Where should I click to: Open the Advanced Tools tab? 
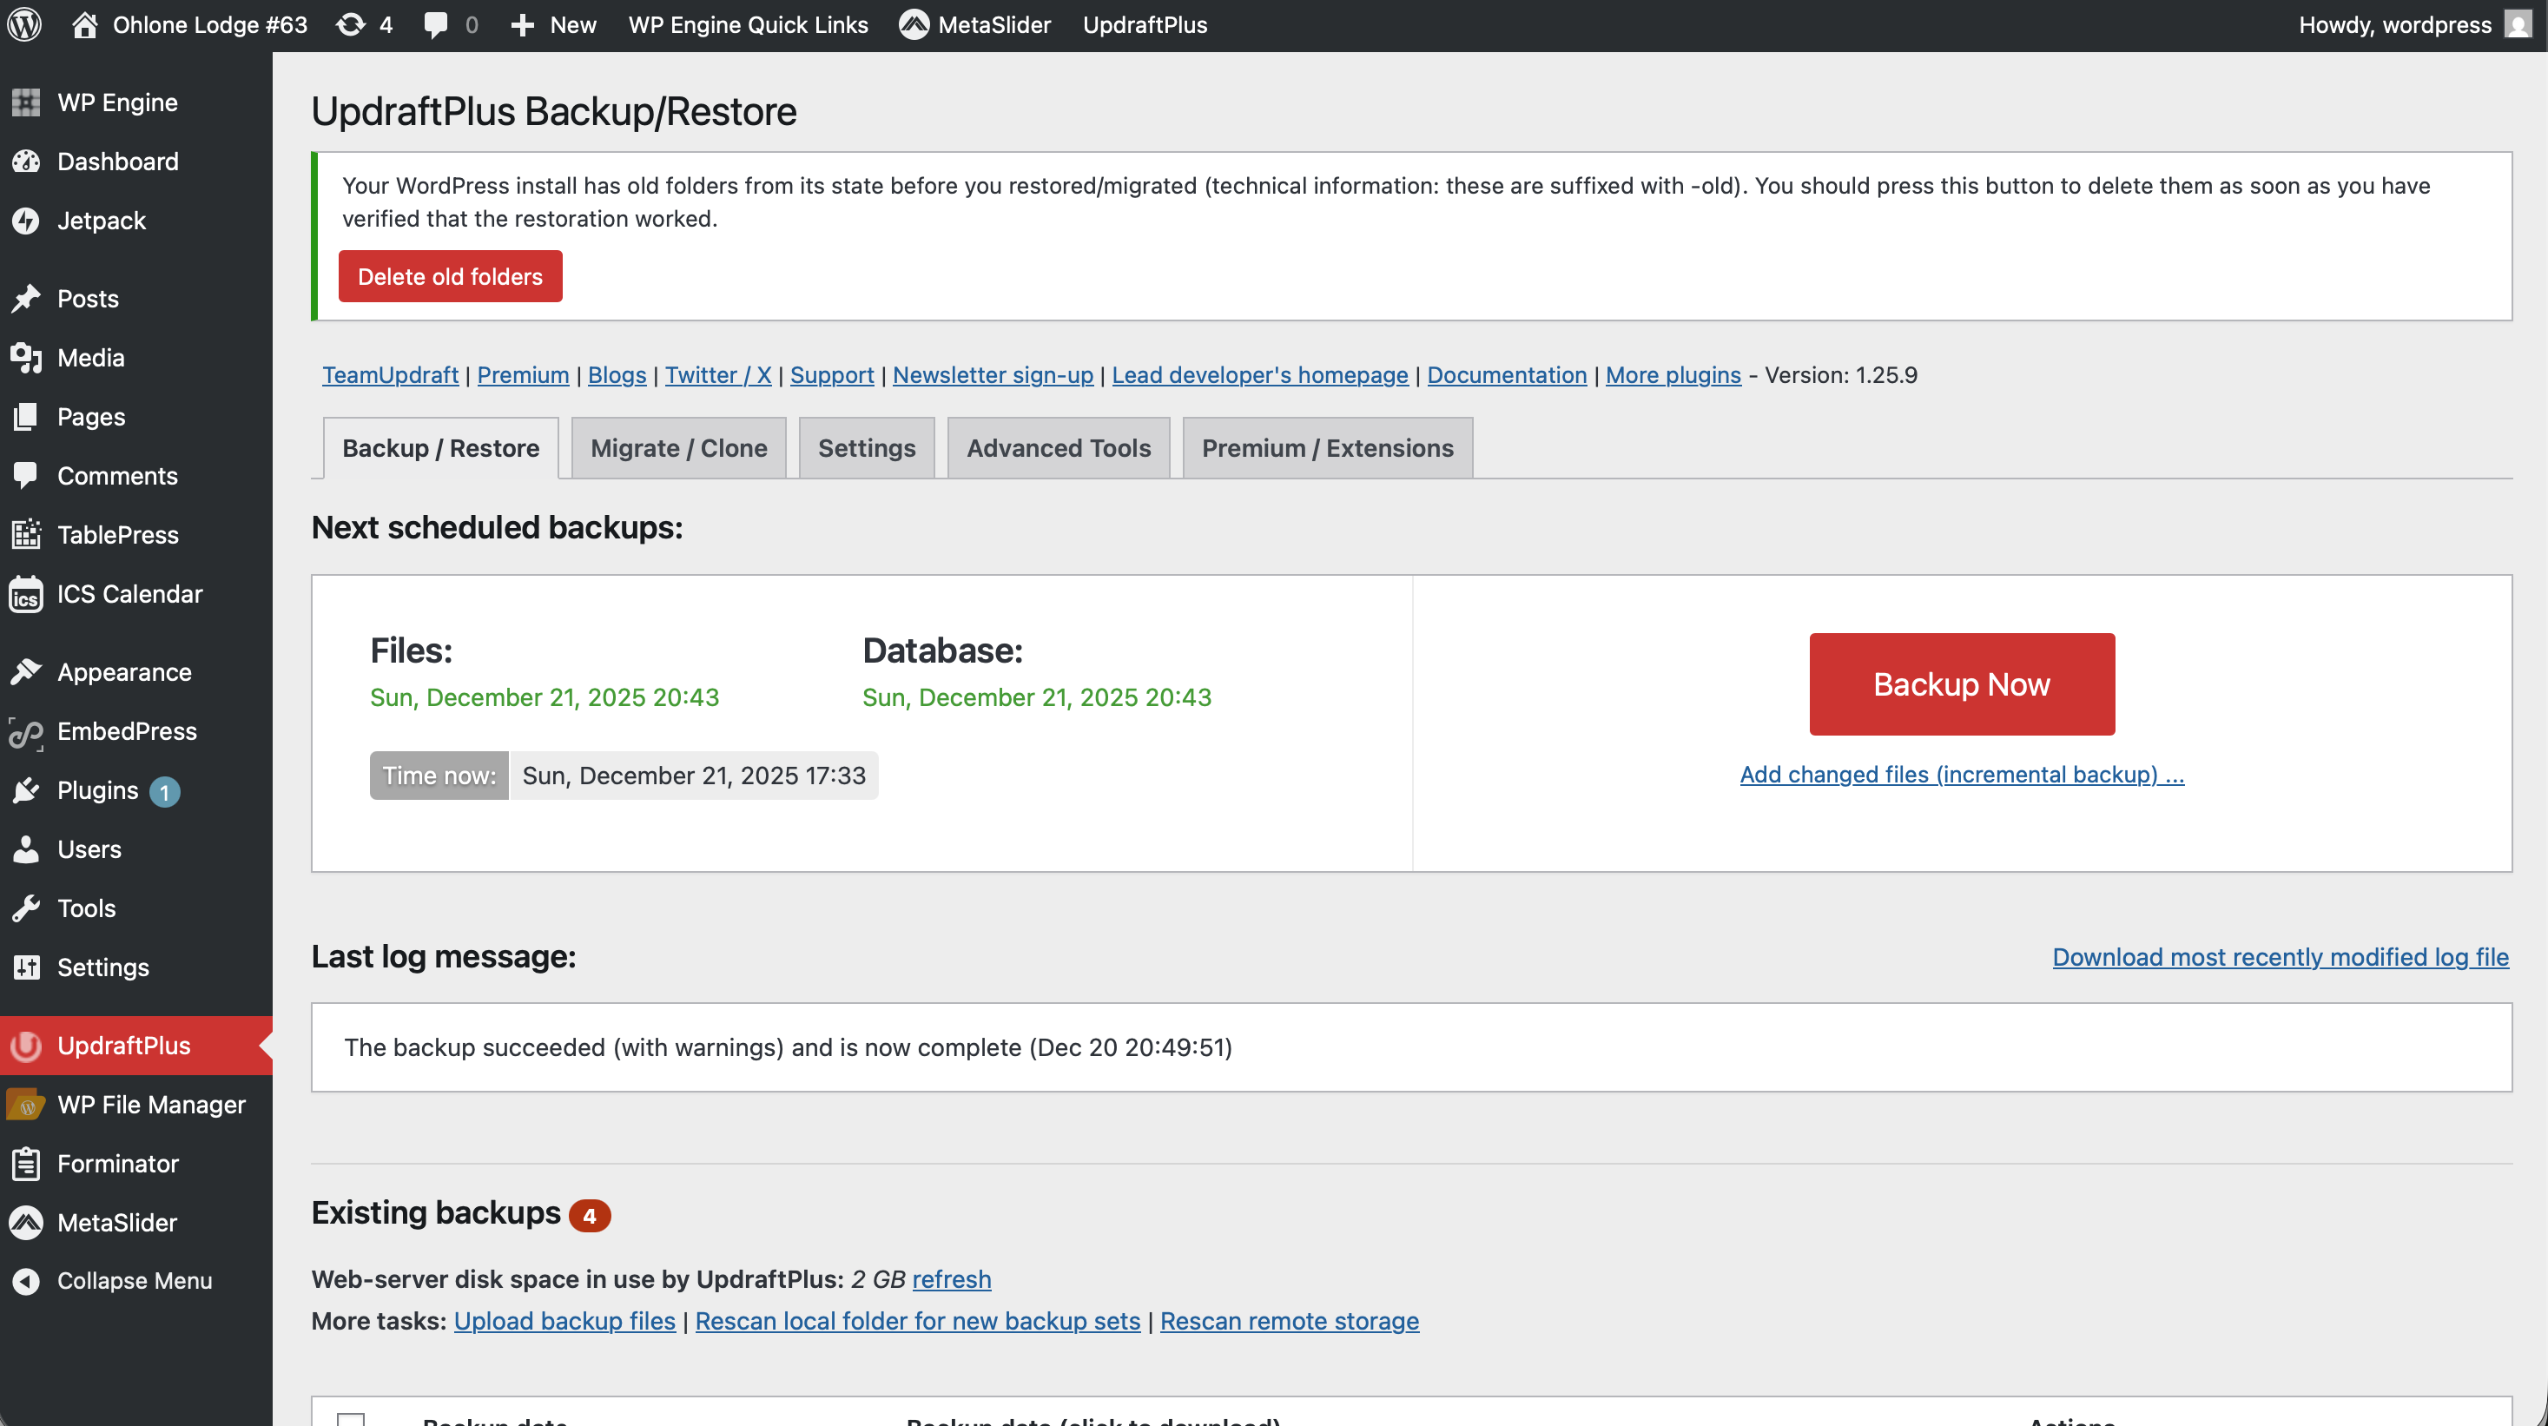coord(1059,448)
